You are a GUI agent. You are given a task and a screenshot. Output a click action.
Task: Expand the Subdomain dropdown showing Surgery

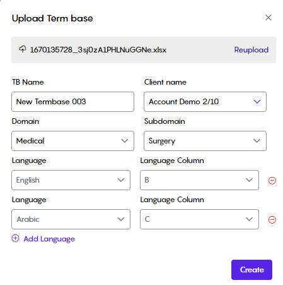tap(205, 141)
